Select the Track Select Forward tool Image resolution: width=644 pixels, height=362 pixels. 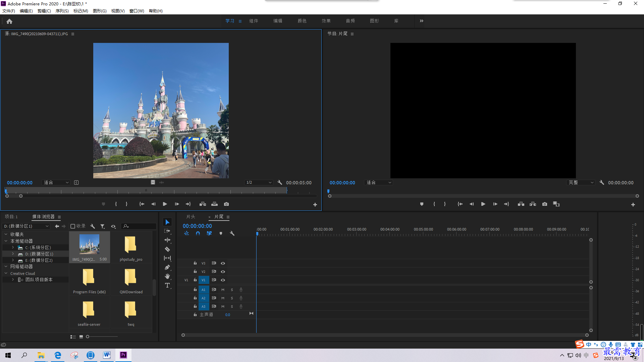click(x=167, y=231)
